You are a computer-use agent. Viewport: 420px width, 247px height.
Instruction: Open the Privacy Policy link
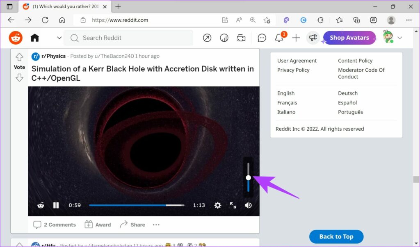293,70
